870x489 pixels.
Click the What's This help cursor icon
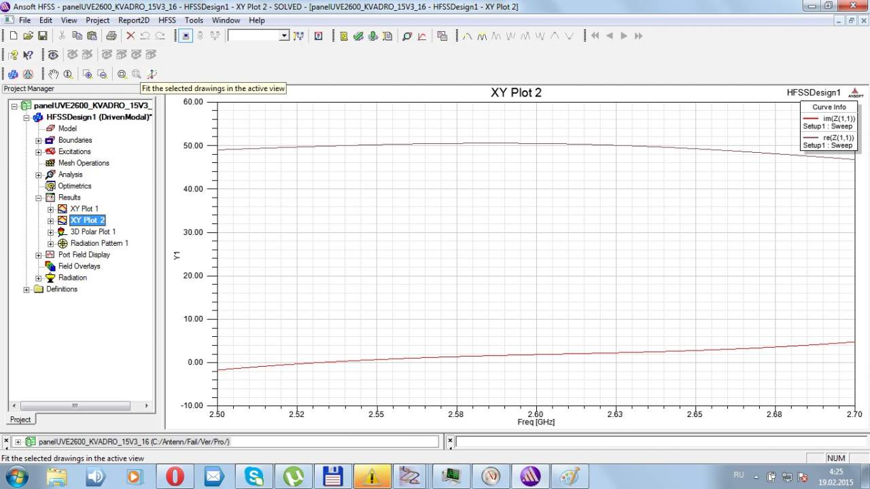(x=28, y=55)
